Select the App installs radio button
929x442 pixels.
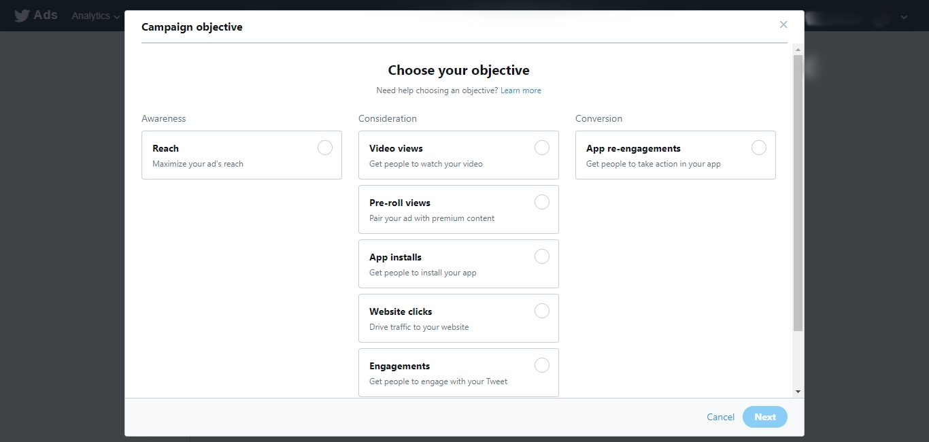(x=542, y=256)
